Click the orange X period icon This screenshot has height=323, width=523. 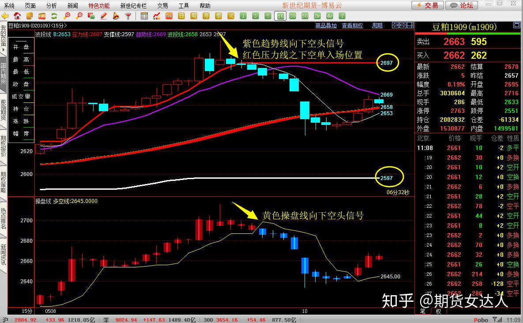pyautogui.click(x=231, y=16)
